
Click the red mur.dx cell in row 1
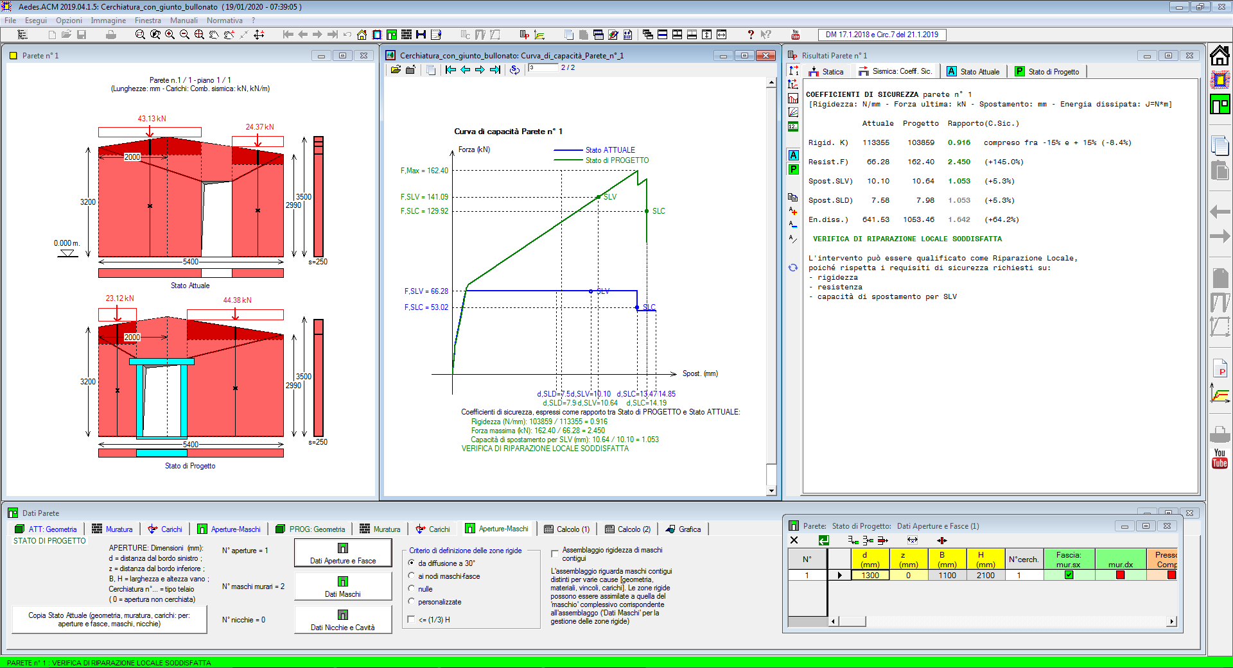click(x=1121, y=575)
